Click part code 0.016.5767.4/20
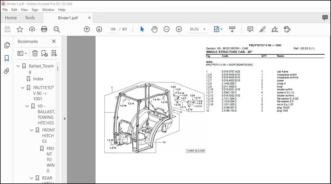 point(231,72)
